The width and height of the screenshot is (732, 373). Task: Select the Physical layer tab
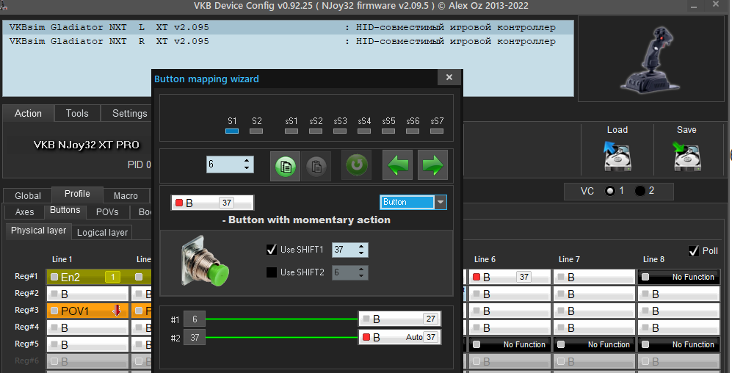[x=38, y=231]
